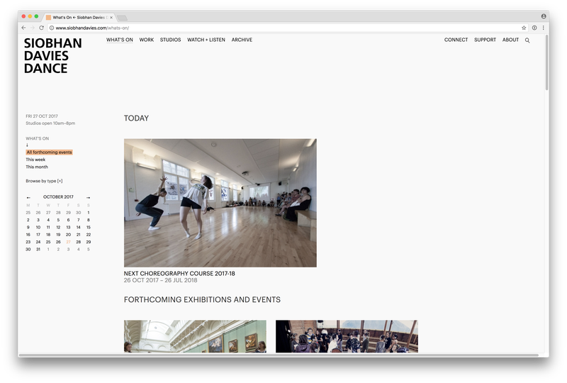
Task: Open the site search magnifier icon
Action: [527, 40]
